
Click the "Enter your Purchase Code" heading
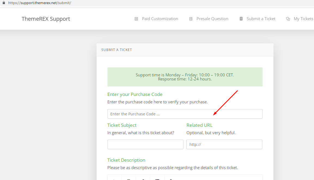135,94
